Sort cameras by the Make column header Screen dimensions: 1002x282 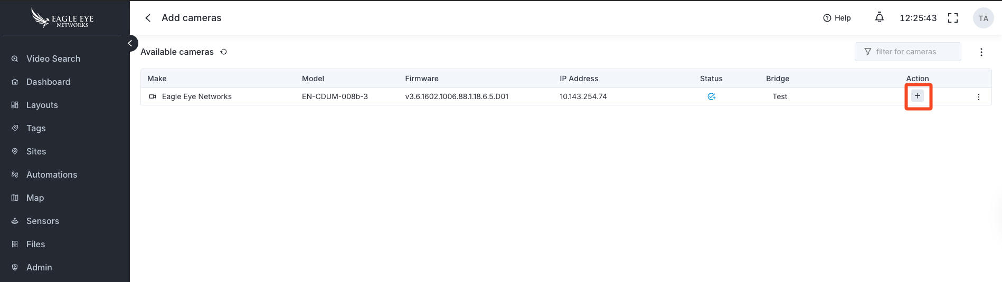click(x=157, y=79)
